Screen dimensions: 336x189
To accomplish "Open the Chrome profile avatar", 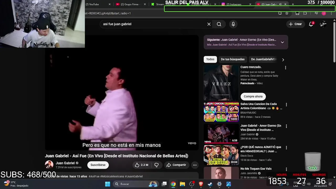I will 324,13.
